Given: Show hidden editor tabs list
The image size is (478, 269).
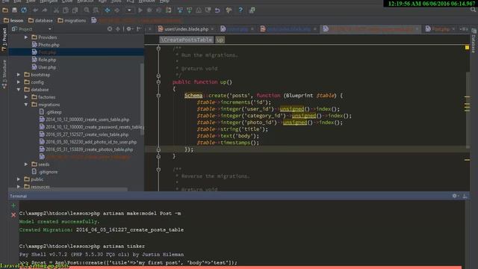Looking at the screenshot, I should click(463, 29).
